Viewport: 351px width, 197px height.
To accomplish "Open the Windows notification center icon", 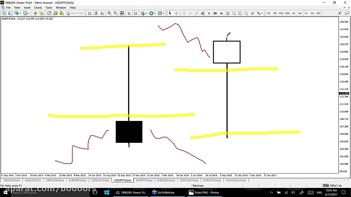I will [344, 193].
